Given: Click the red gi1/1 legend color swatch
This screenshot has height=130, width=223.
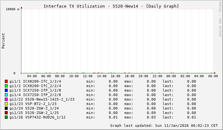Looking at the screenshot, I should coord(6,81).
